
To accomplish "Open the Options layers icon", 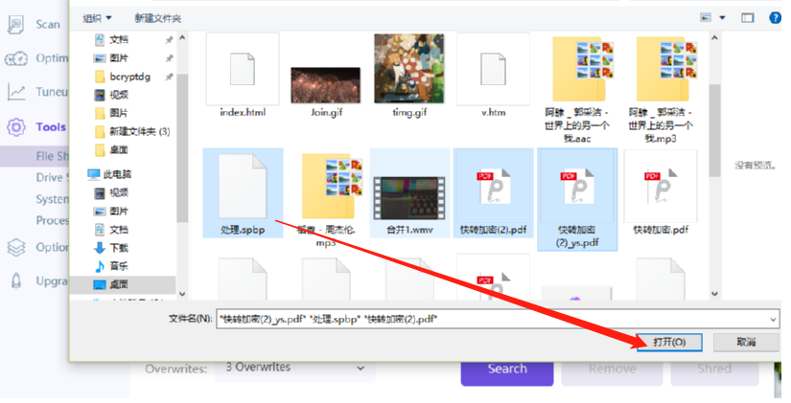I will [x=16, y=247].
